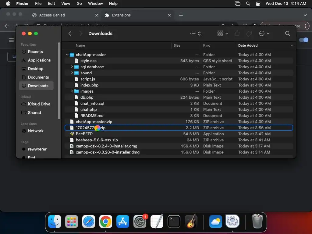This screenshot has height=234, width=312.
Task: Open Chrome extensions hamburger menu
Action: (11, 40)
